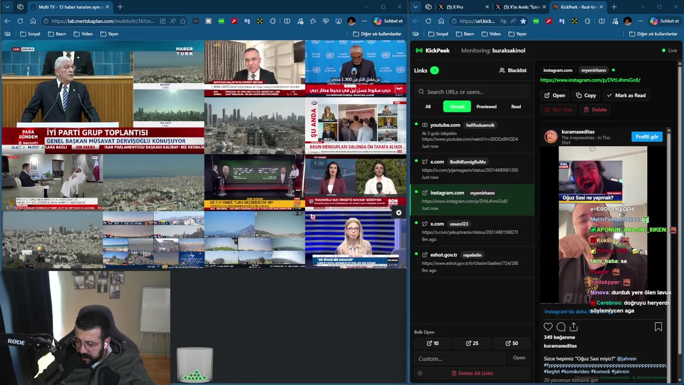This screenshot has height=385, width=684.
Task: Open the tab search dropdown in right window
Action: 415,7
